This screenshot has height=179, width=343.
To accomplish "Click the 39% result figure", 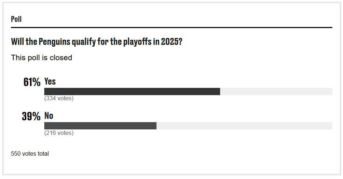I will (x=31, y=117).
